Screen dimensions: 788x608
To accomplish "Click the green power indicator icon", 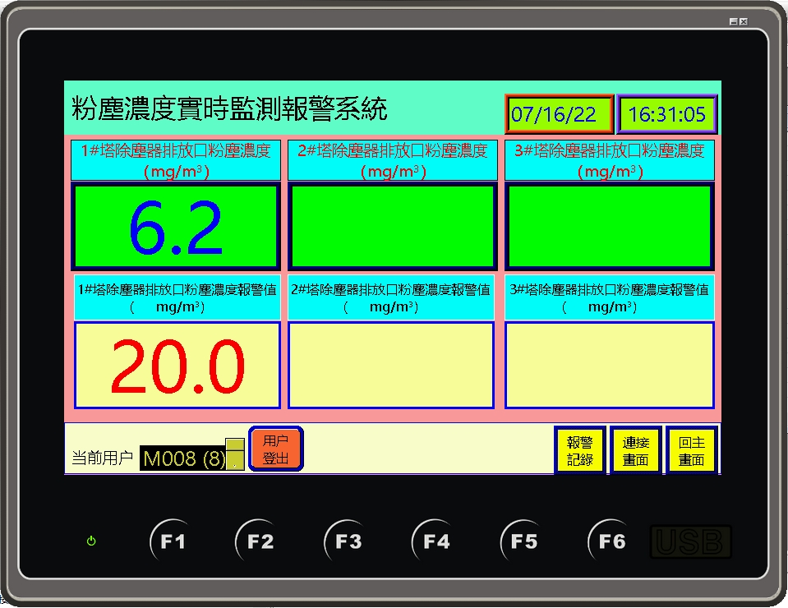I will (91, 541).
